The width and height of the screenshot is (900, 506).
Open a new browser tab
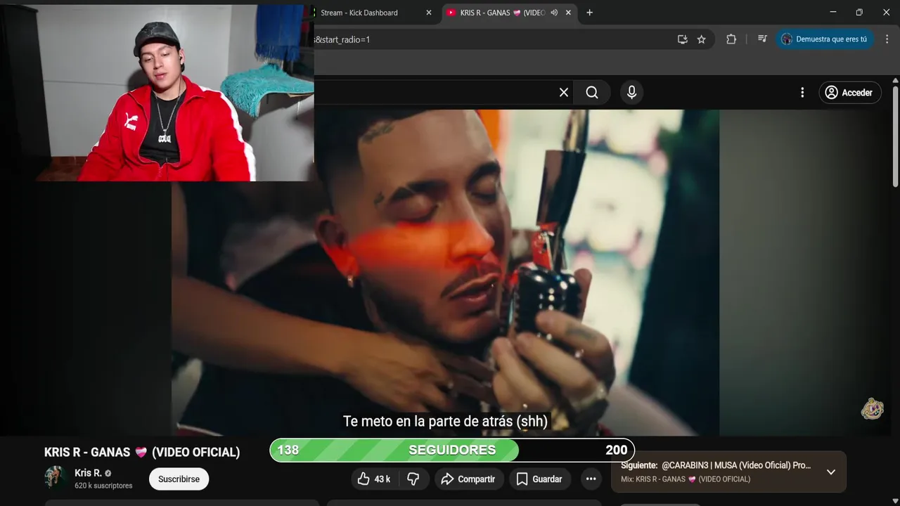pos(589,13)
